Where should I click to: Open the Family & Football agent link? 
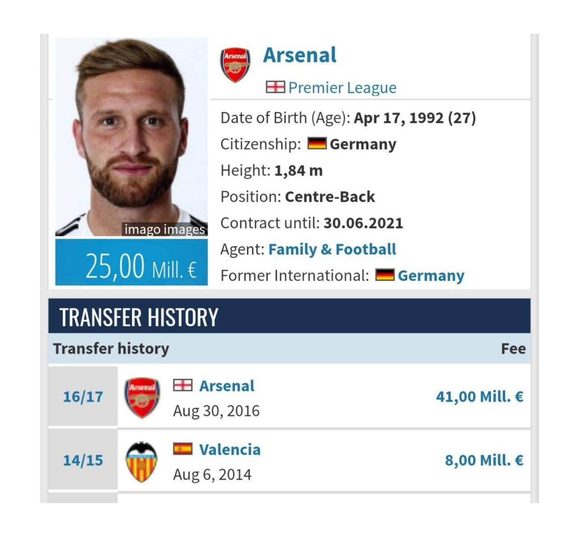pos(332,249)
